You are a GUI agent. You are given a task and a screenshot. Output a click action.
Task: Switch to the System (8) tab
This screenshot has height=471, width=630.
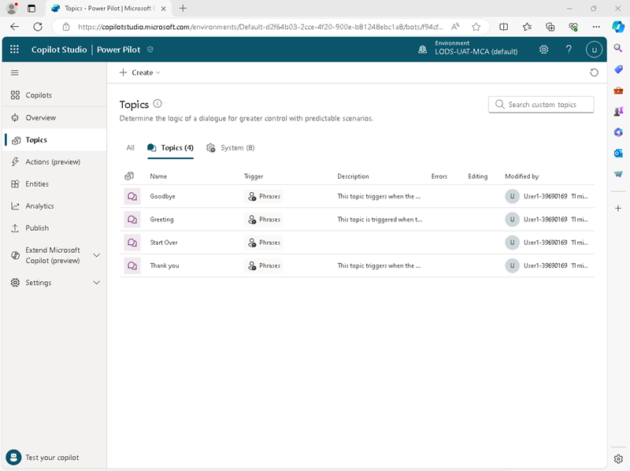pyautogui.click(x=231, y=148)
